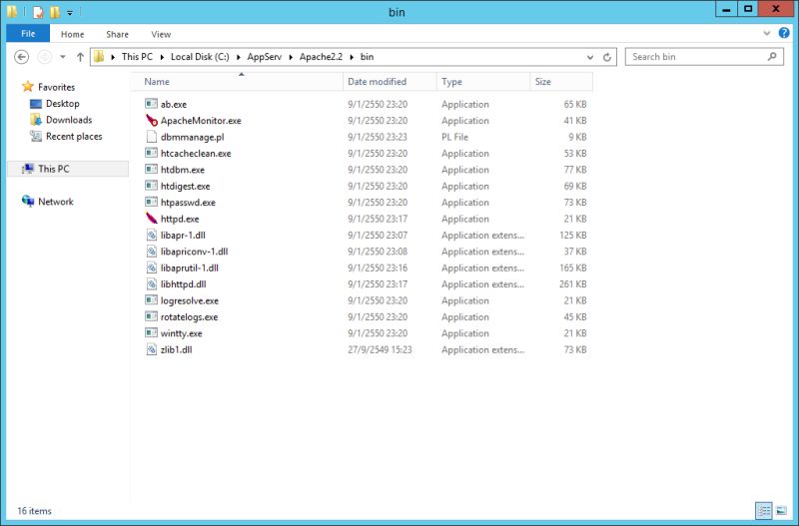
Task: Click the logresolve.exe file icon
Action: pos(152,300)
